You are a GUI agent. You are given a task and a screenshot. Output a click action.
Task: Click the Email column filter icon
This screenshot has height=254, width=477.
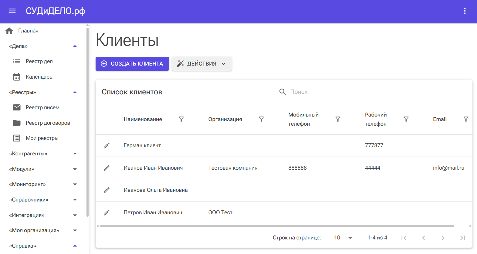(466, 119)
